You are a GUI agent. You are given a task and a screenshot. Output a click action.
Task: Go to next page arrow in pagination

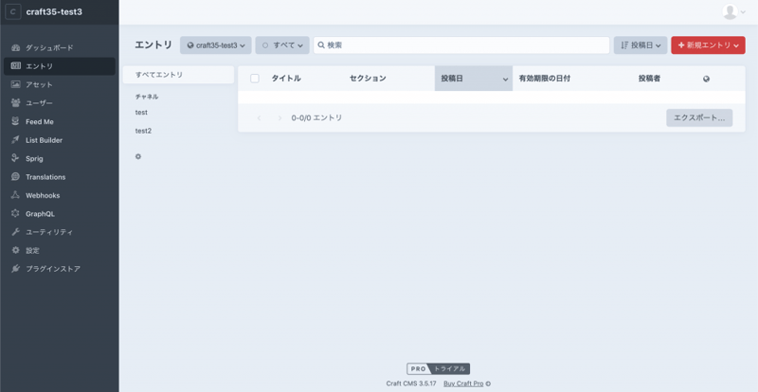(x=280, y=118)
